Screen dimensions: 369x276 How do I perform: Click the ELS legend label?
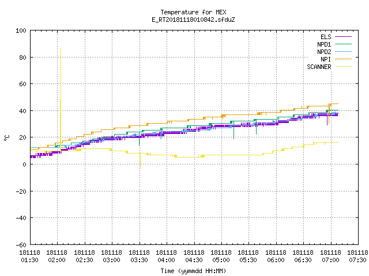(326, 37)
